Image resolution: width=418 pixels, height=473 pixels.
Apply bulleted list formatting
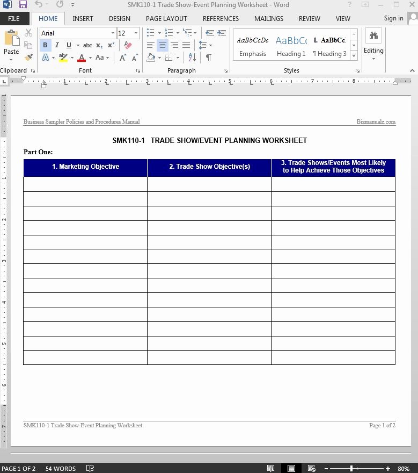[x=150, y=33]
